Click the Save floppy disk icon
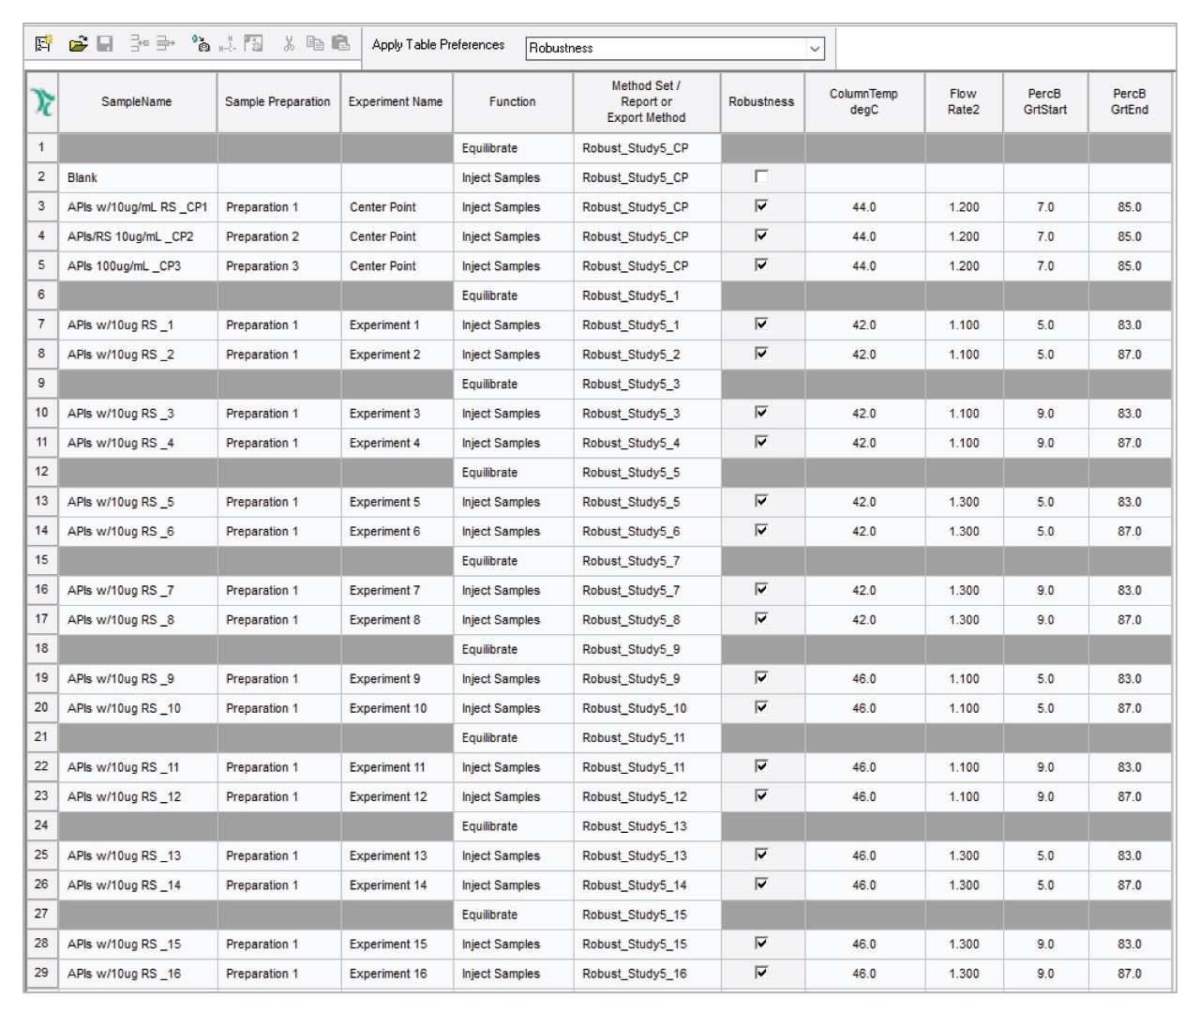 (105, 44)
